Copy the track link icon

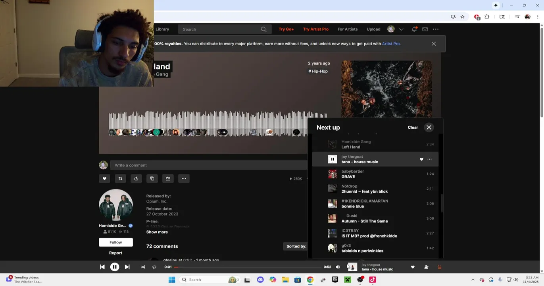pos(152,178)
